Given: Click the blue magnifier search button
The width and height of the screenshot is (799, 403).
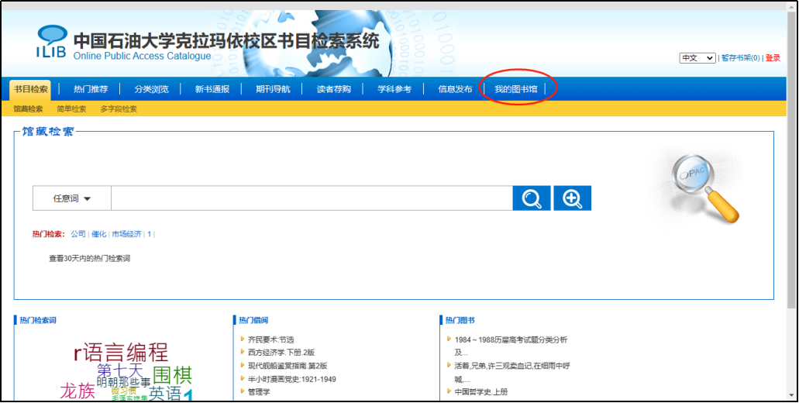Looking at the screenshot, I should coord(532,198).
